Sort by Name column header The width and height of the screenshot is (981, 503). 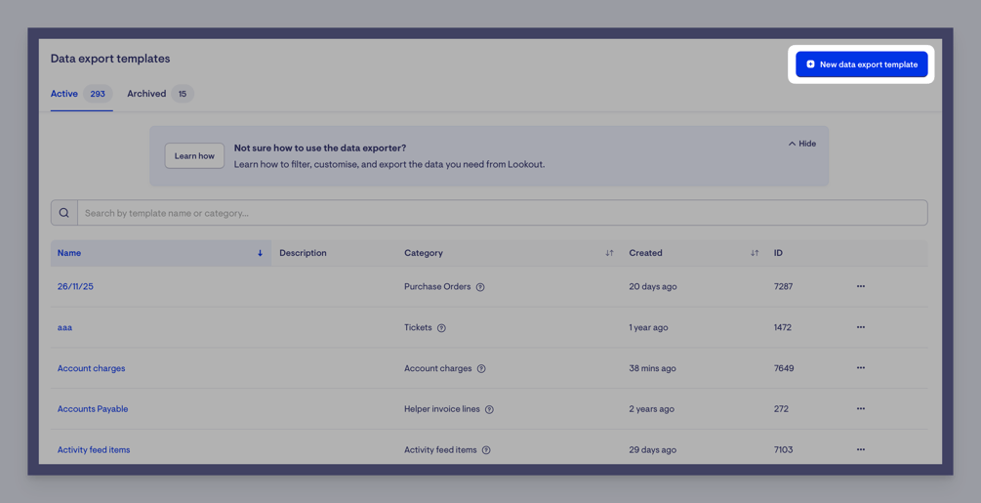[161, 253]
